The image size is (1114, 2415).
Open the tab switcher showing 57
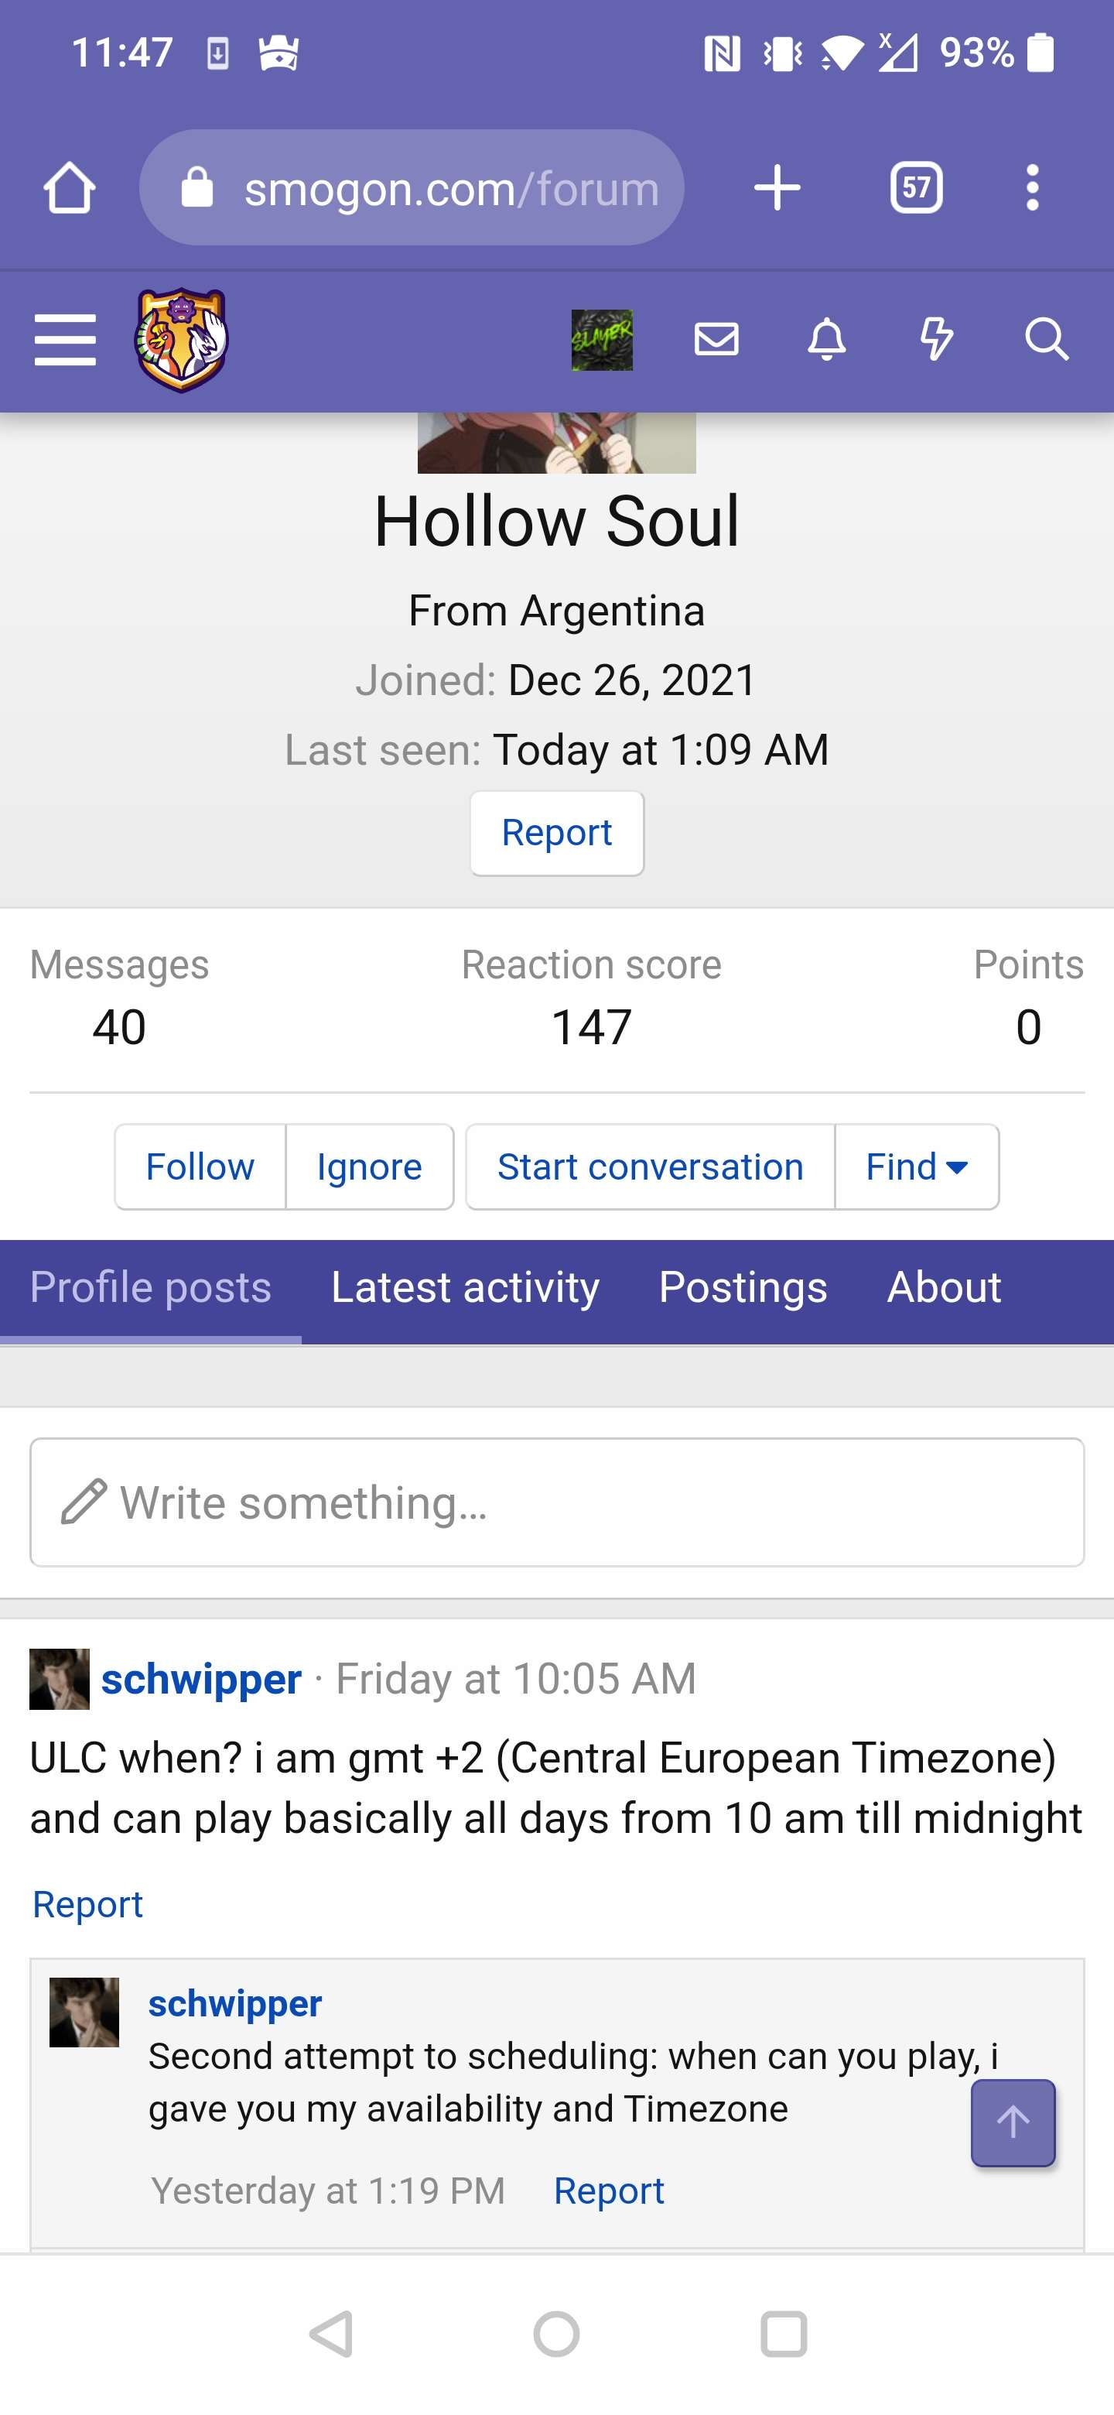[915, 188]
